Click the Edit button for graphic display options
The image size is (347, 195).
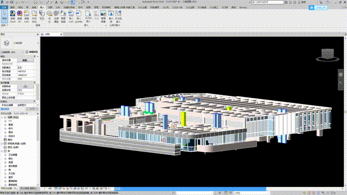(x=25, y=60)
